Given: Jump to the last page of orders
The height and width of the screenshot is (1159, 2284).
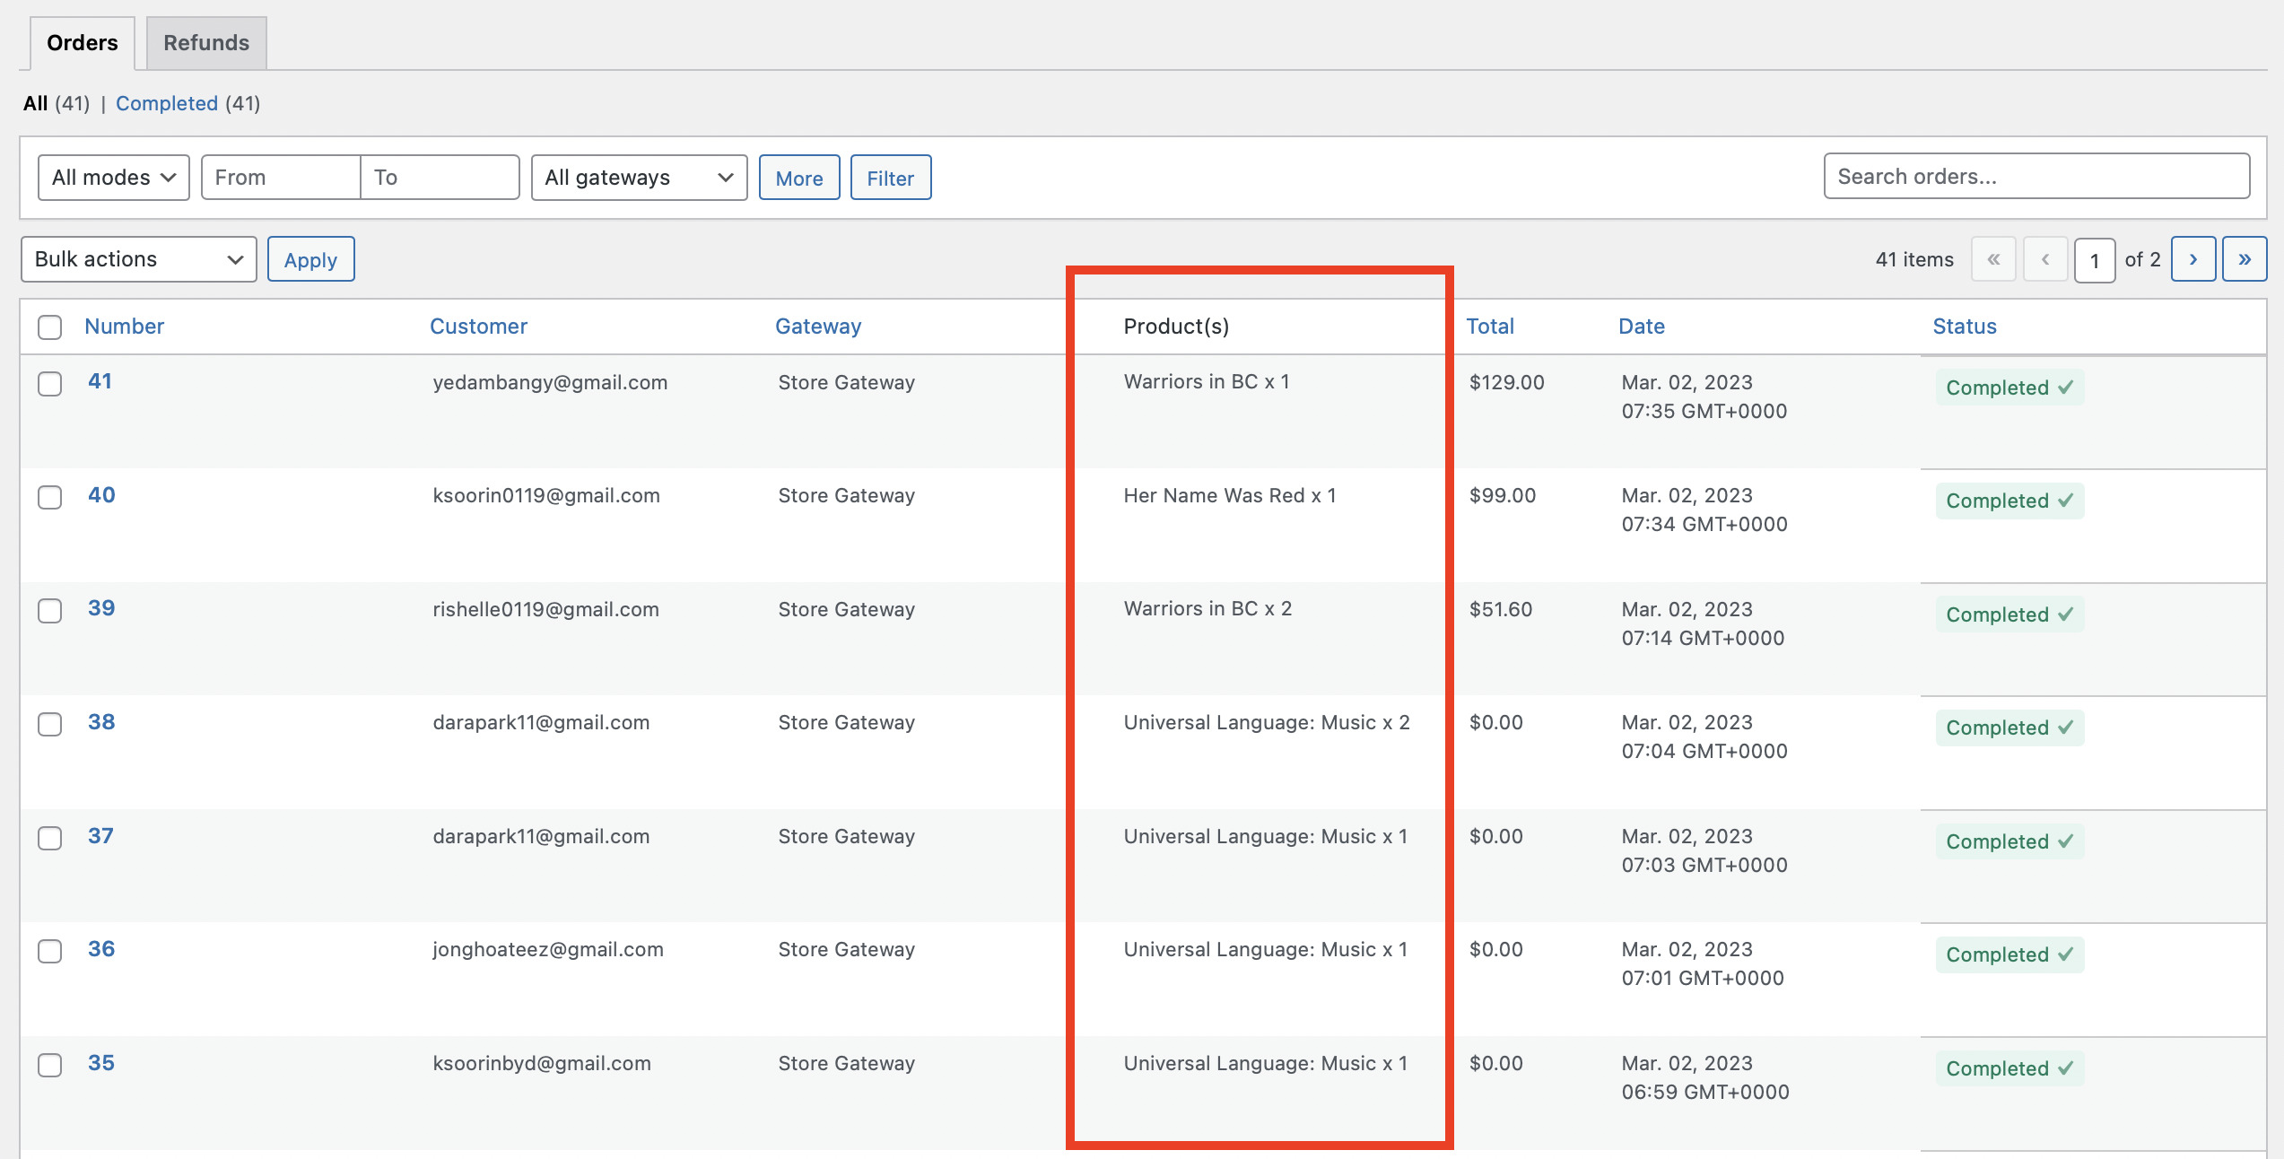Looking at the screenshot, I should coord(2245,259).
